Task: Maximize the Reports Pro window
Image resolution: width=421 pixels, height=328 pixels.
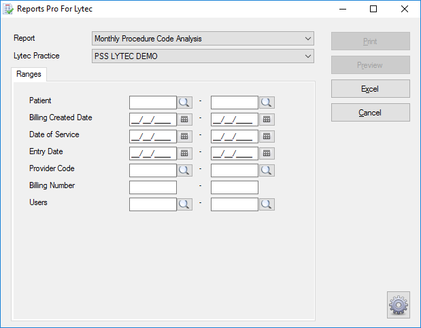Action: click(x=373, y=9)
